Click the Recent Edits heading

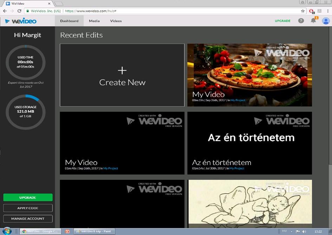coord(81,35)
